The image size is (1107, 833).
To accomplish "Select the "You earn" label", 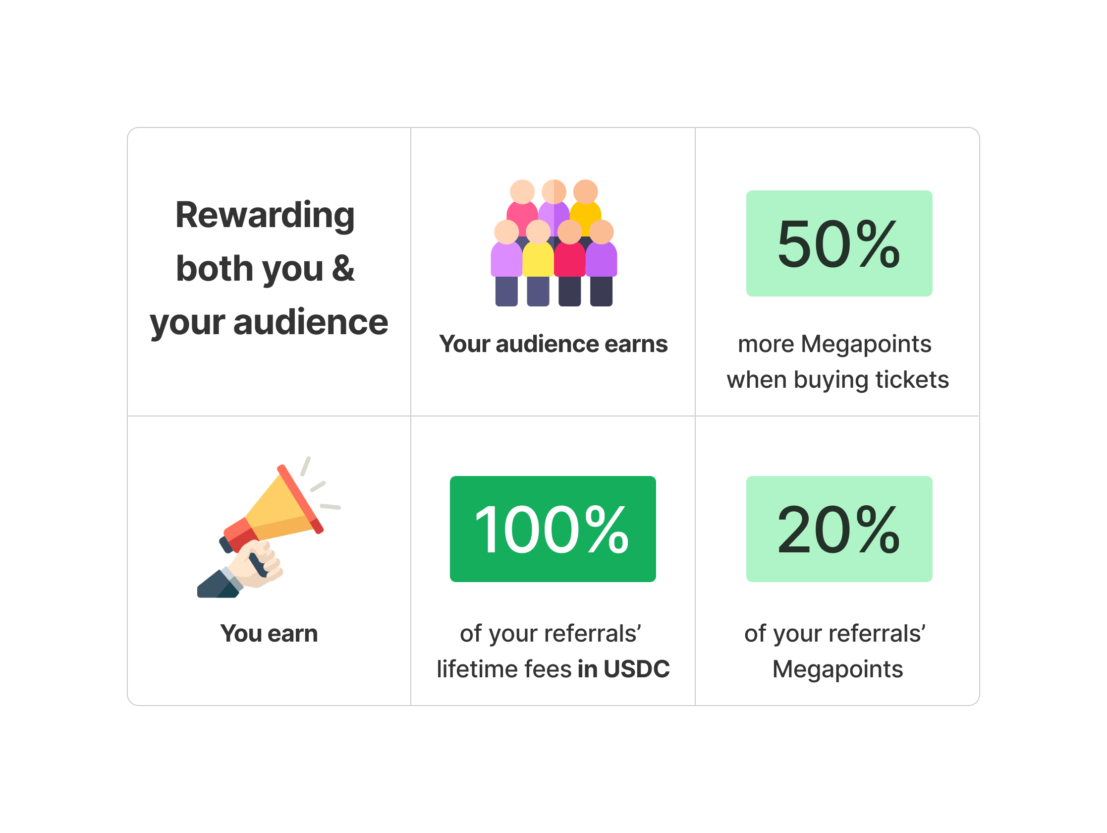I will (x=269, y=634).
